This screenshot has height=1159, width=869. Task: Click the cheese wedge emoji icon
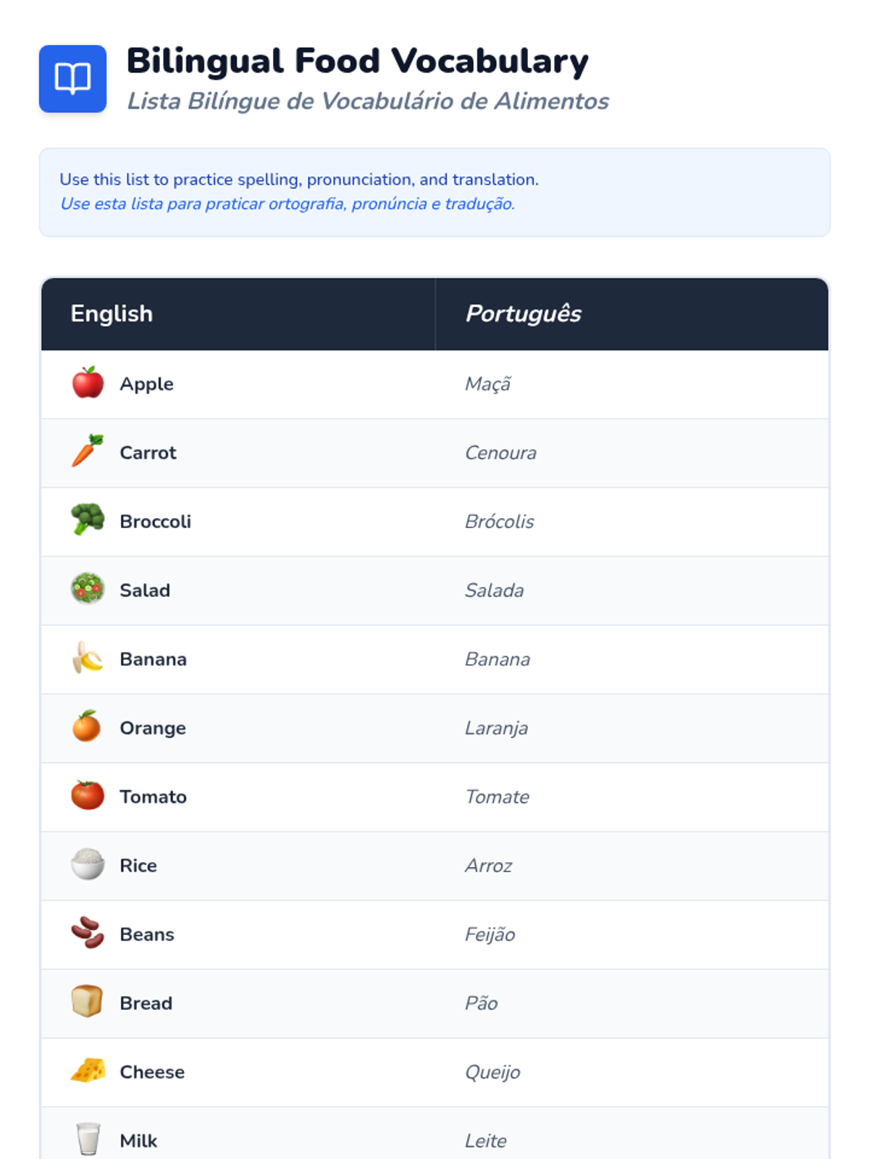pyautogui.click(x=88, y=1071)
